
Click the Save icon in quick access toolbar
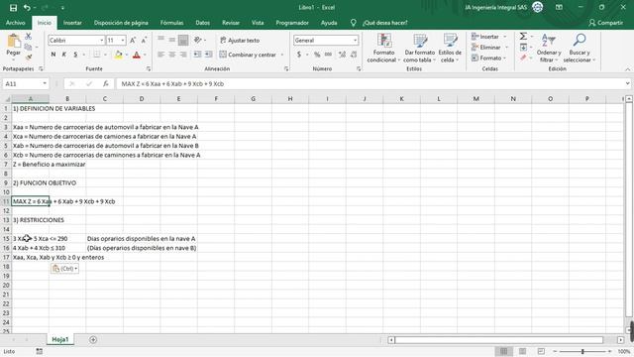13,7
